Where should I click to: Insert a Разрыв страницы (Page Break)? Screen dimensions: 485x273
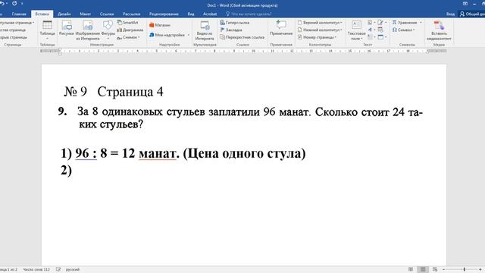coord(14,37)
